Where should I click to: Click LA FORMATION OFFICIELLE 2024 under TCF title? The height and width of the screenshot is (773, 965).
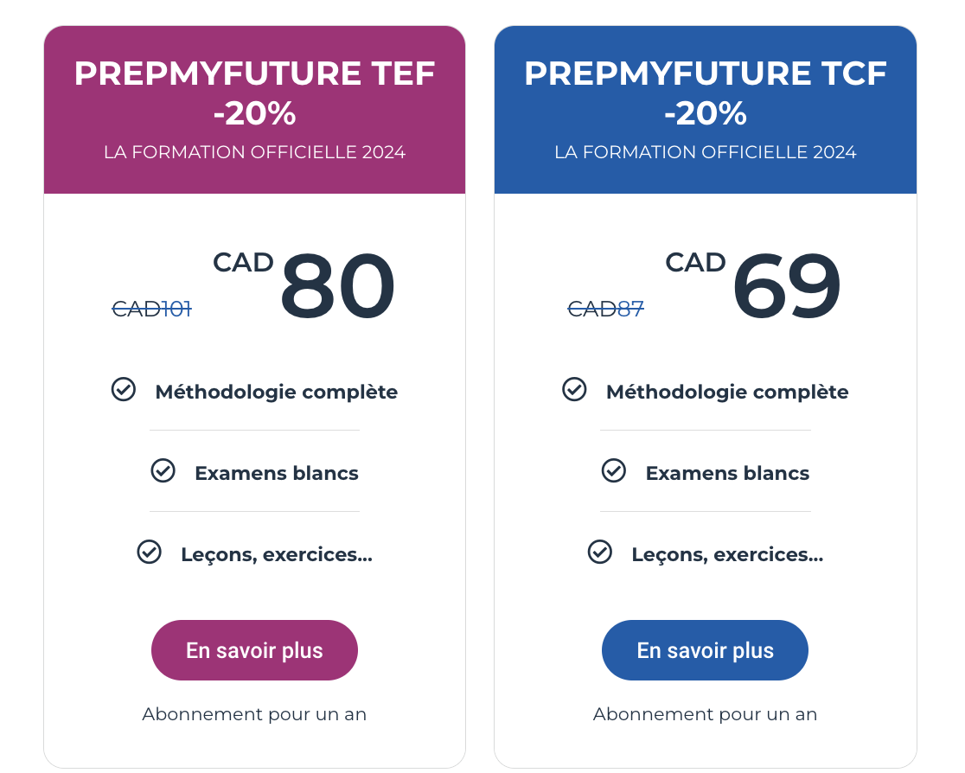coord(705,151)
